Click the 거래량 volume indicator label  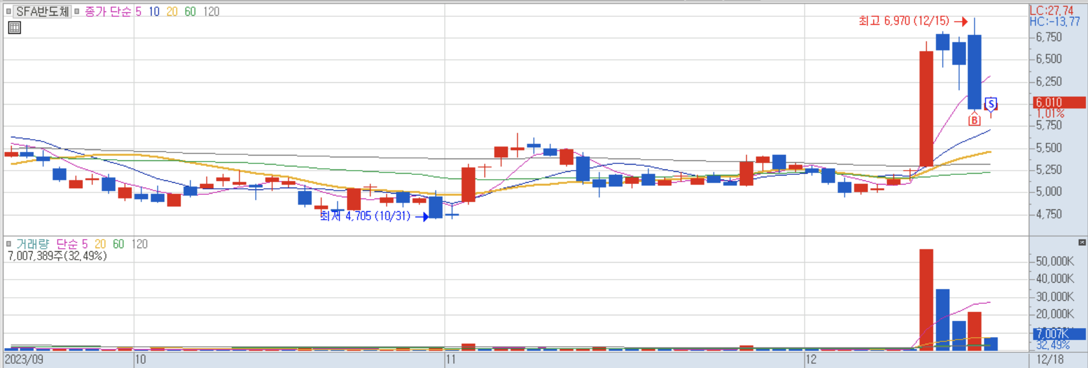pyautogui.click(x=33, y=244)
